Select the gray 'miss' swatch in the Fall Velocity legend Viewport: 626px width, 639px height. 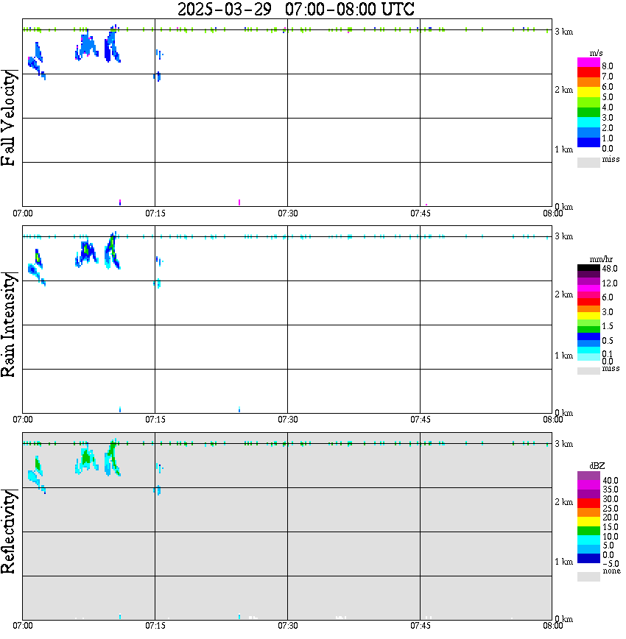(588, 163)
